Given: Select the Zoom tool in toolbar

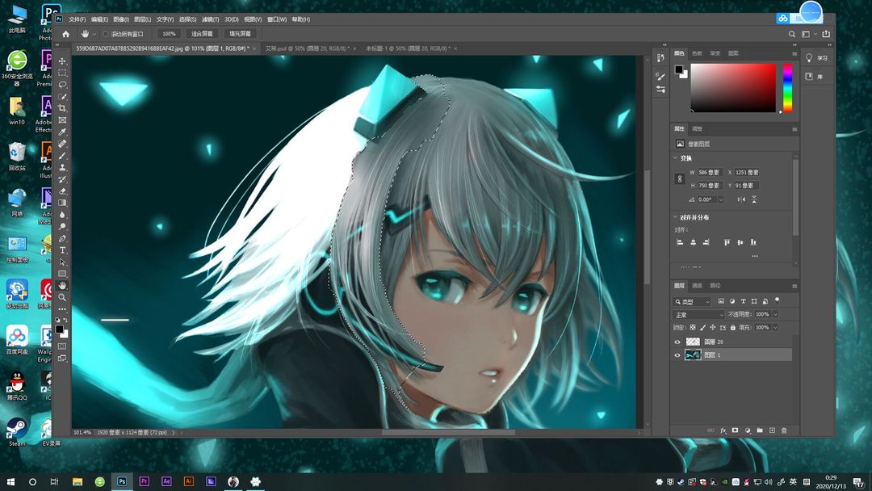Looking at the screenshot, I should point(62,297).
